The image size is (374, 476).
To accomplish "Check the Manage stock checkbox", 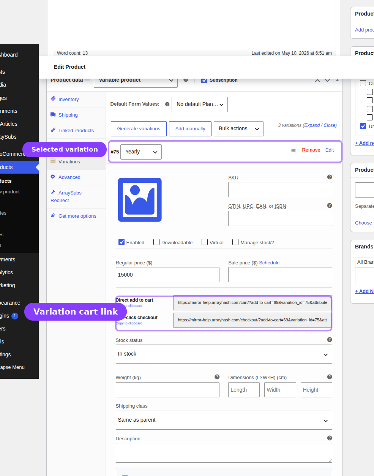I will [235, 242].
